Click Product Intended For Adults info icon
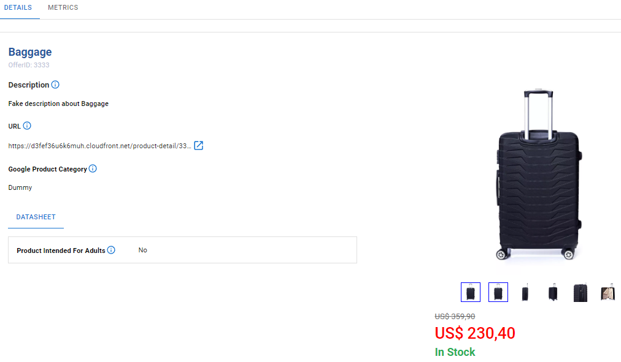This screenshot has height=362, width=621. [111, 250]
